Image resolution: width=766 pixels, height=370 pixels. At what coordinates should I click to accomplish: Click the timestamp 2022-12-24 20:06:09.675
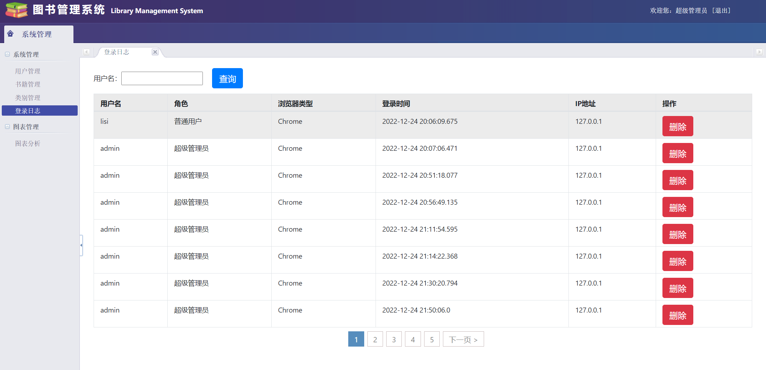point(420,121)
